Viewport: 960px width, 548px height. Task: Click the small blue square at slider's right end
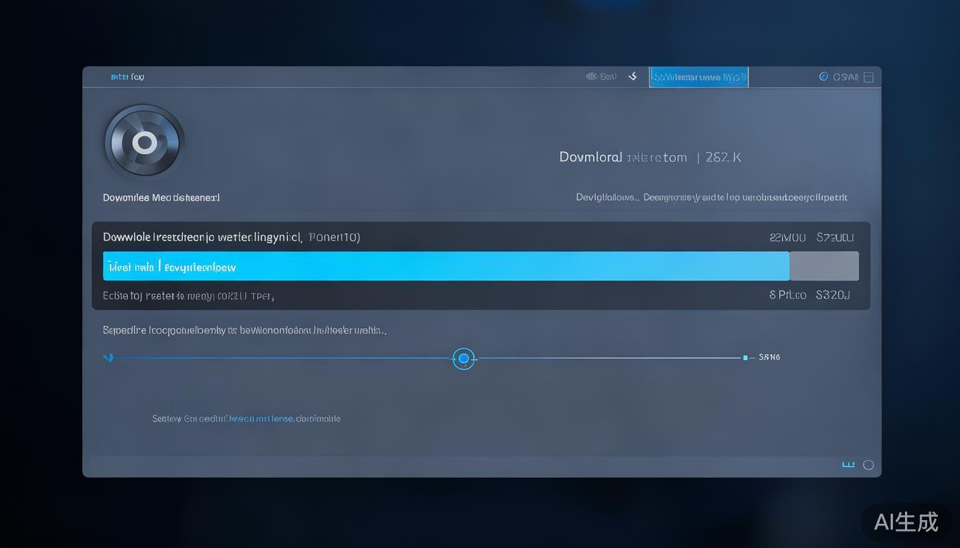coord(745,357)
